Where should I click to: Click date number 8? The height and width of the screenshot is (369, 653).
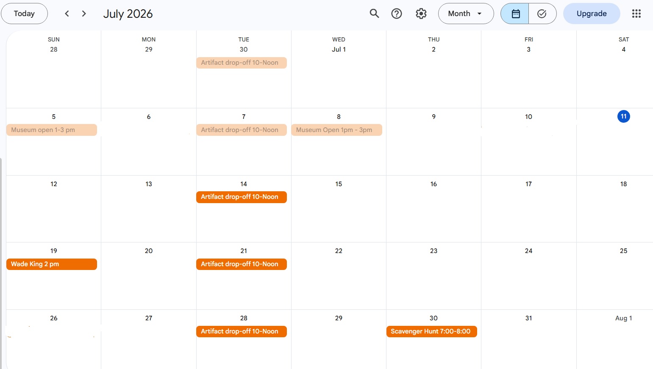click(x=339, y=117)
